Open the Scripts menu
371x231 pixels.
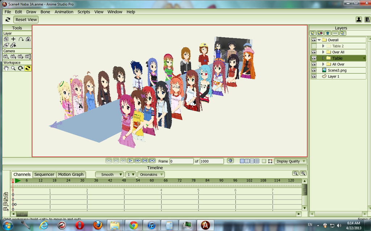click(x=84, y=12)
